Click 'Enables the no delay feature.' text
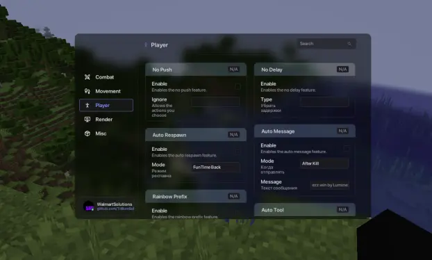This screenshot has width=432, height=260. (288, 90)
